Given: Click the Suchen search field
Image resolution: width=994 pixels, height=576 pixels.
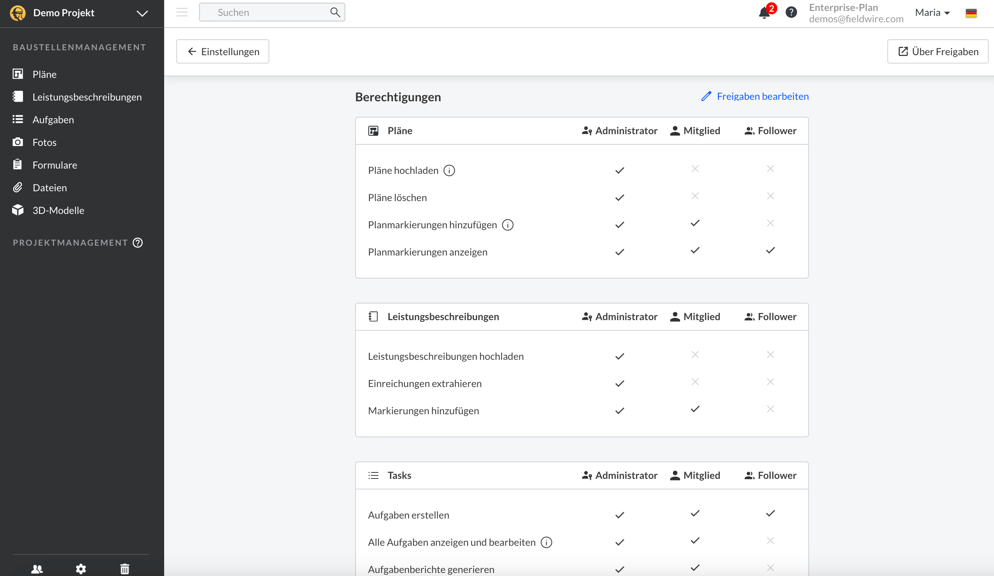Looking at the screenshot, I should pos(272,12).
